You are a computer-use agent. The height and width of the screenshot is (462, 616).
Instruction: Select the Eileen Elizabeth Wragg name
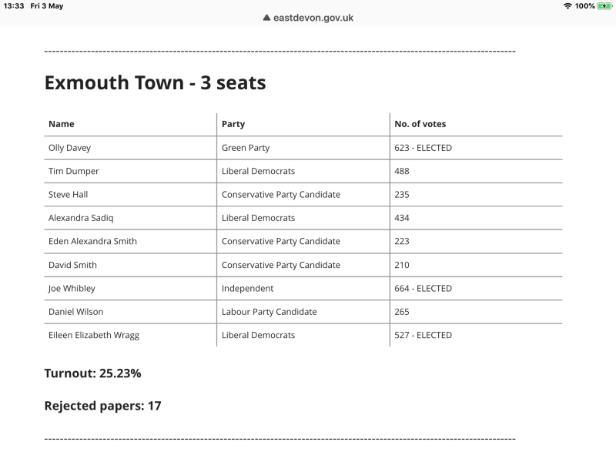click(94, 336)
